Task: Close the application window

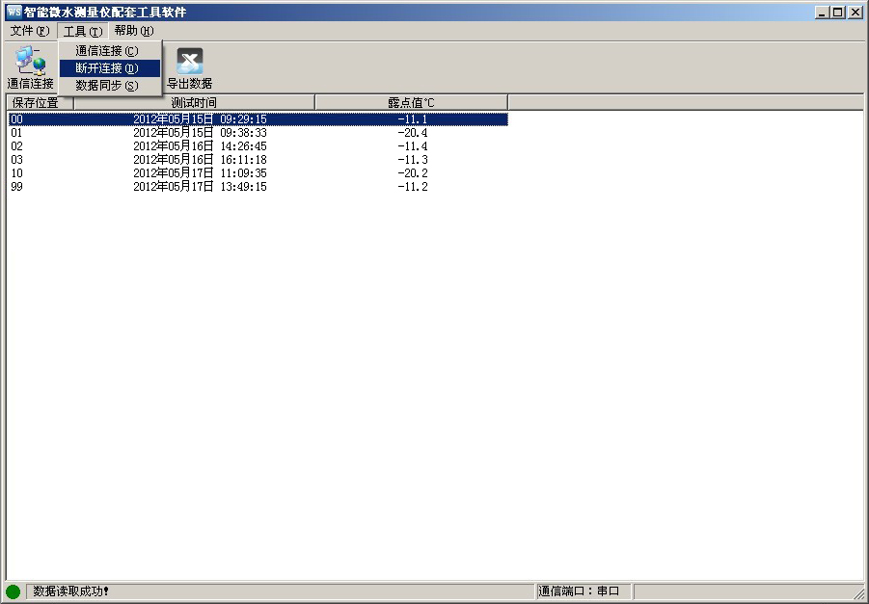Action: (x=855, y=13)
